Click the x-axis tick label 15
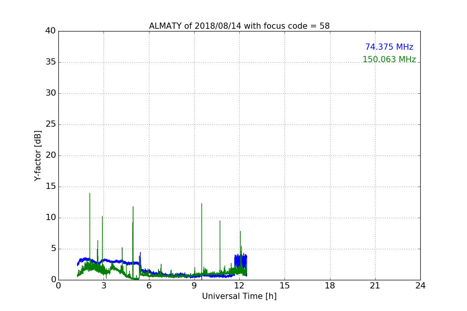Image resolution: width=467 pixels, height=311 pixels. 284,286
